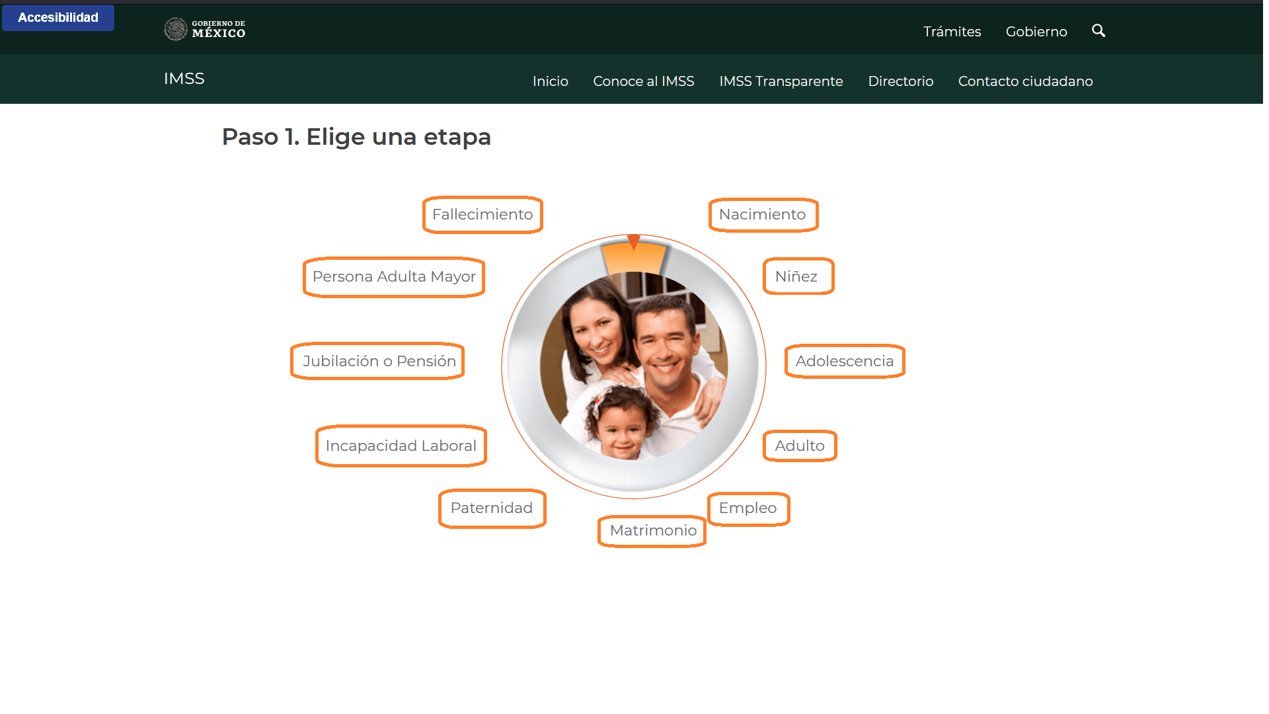Go to Contacto ciudadano page

[x=1025, y=81]
